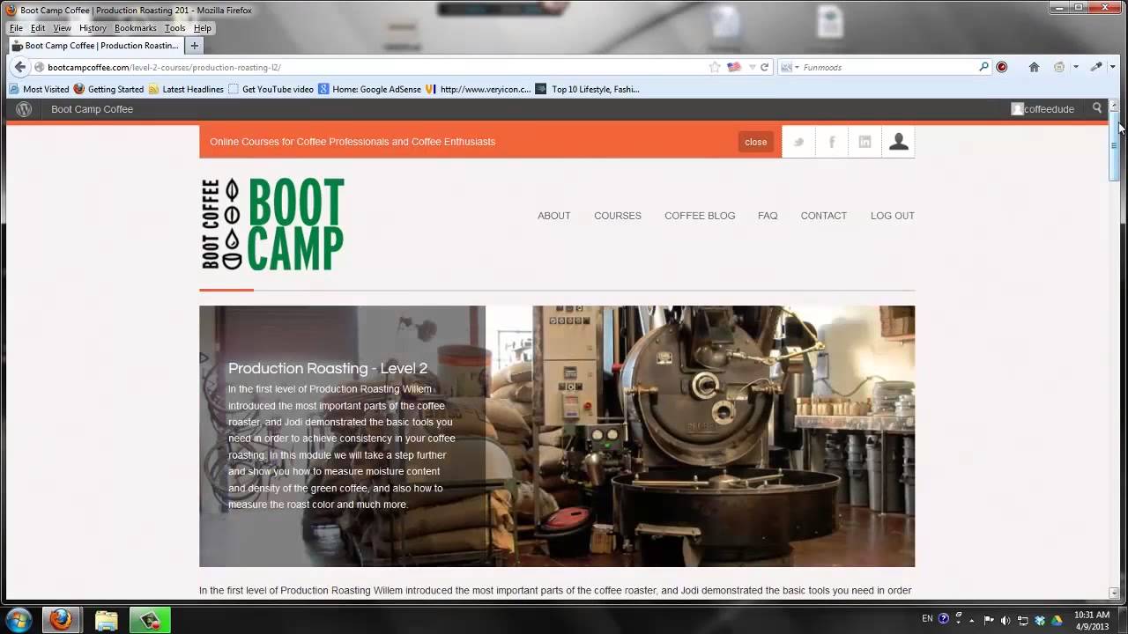
Task: Expand the smiley icon dropdown arrow
Action: pyautogui.click(x=1075, y=67)
